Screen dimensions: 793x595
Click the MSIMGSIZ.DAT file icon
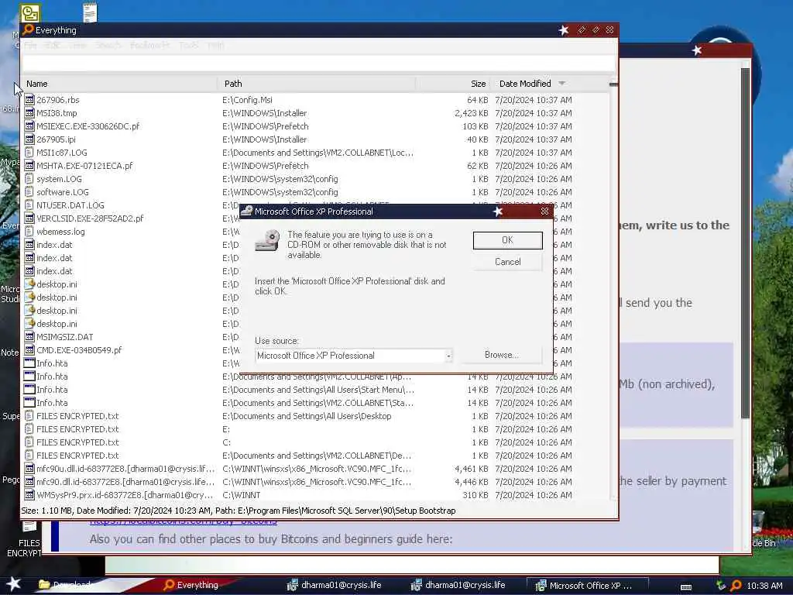click(29, 336)
